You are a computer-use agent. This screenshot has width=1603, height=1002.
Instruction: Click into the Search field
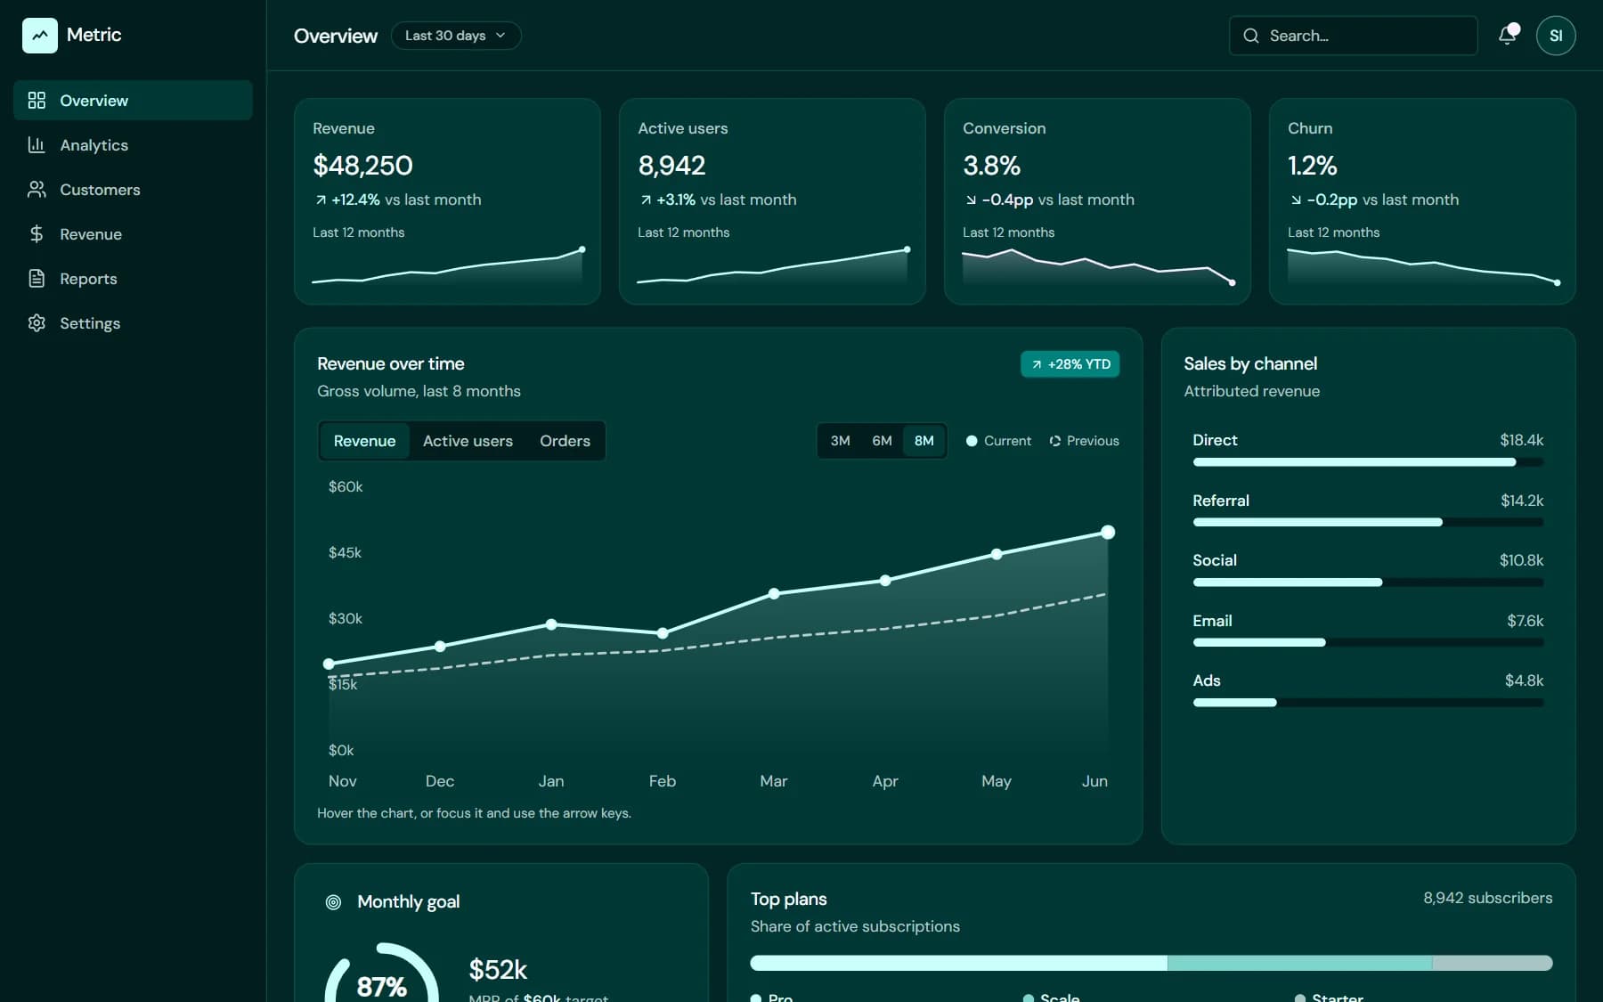[1353, 36]
